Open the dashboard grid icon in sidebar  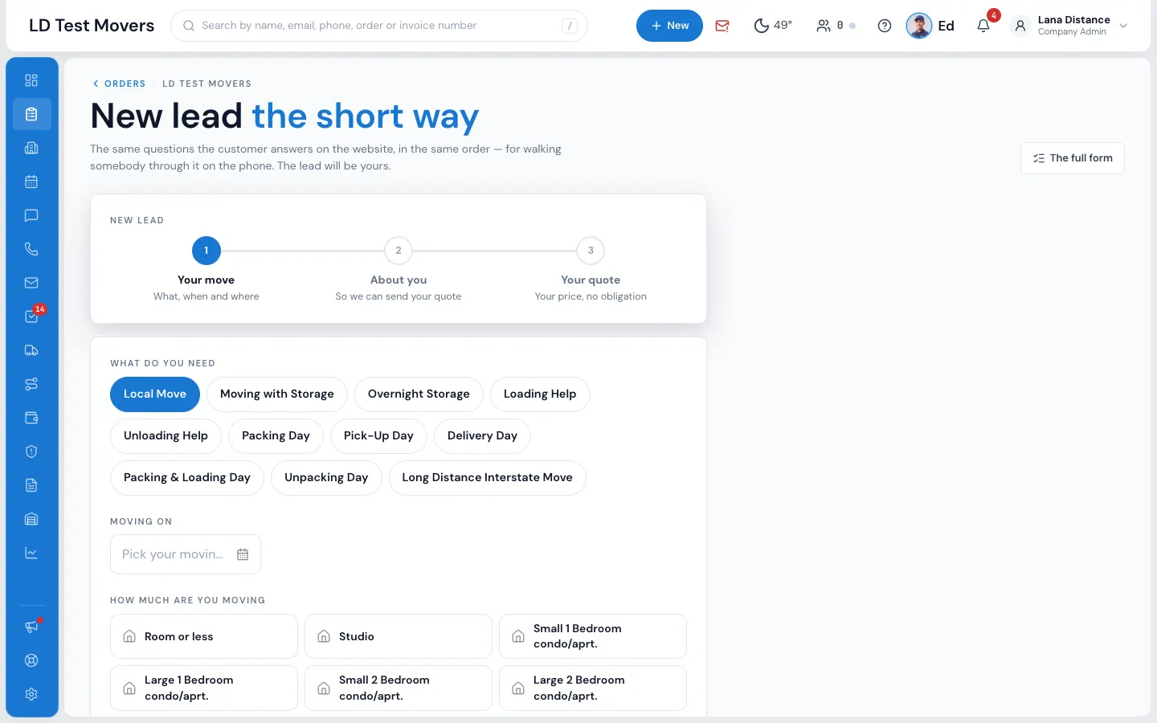[x=31, y=80]
